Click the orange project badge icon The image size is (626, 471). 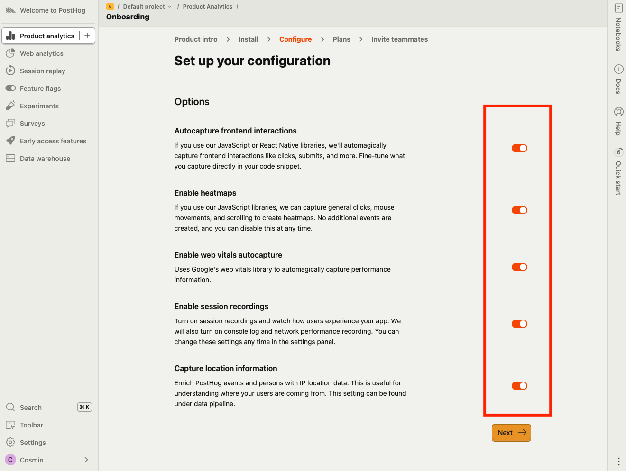(x=110, y=7)
